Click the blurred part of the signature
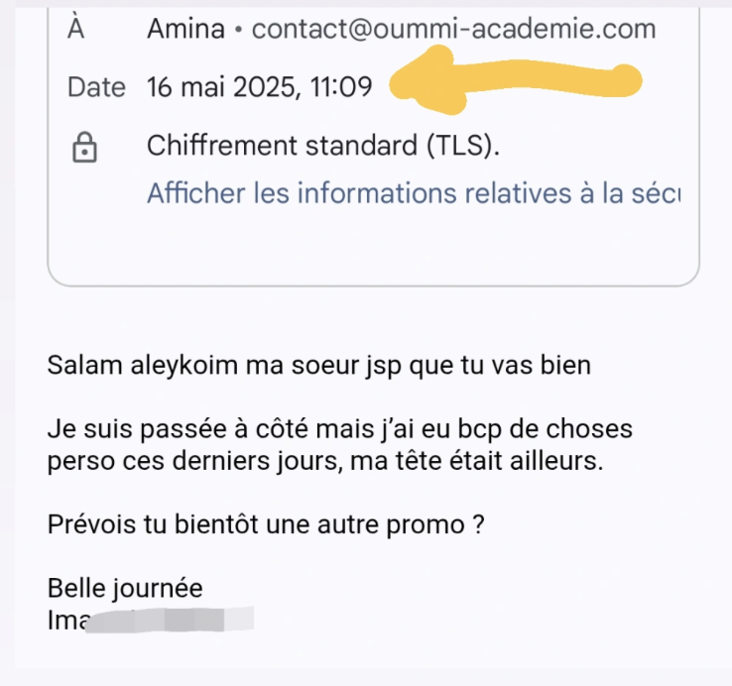 coord(179,621)
